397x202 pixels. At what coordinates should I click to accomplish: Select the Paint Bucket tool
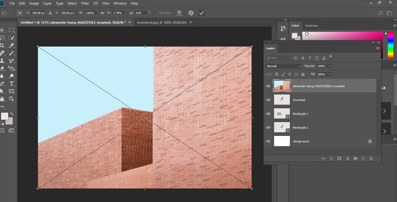point(11,69)
